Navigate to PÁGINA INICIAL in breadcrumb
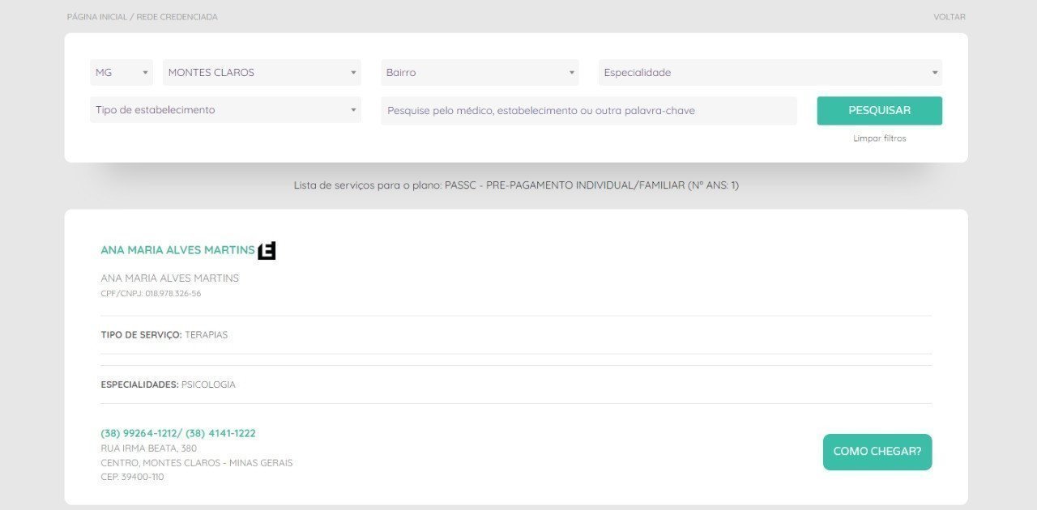Image resolution: width=1037 pixels, height=510 pixels. [x=98, y=17]
